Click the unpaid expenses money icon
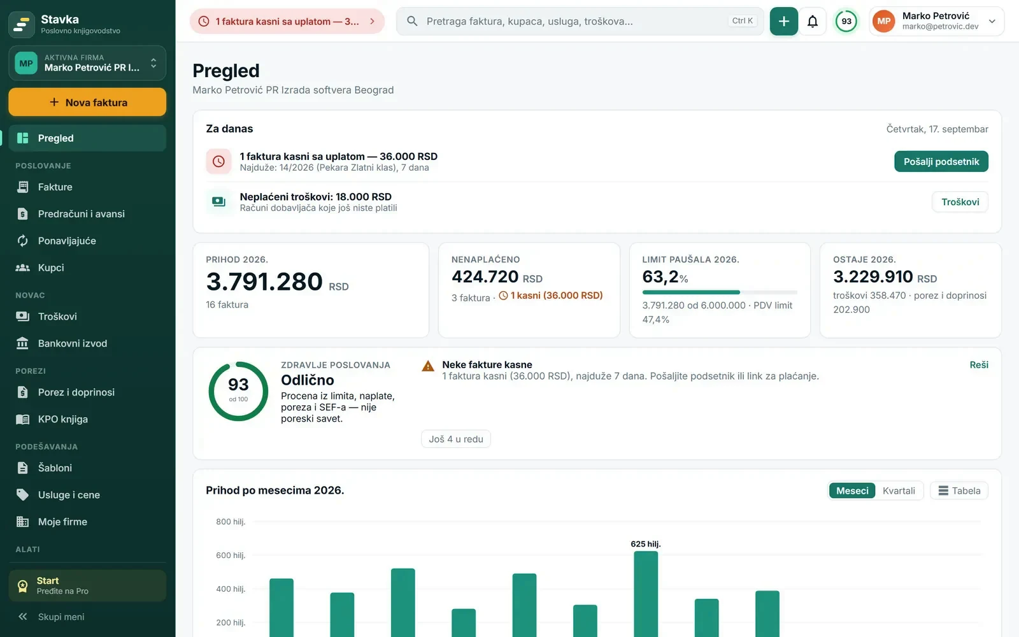The width and height of the screenshot is (1019, 637). pos(218,202)
